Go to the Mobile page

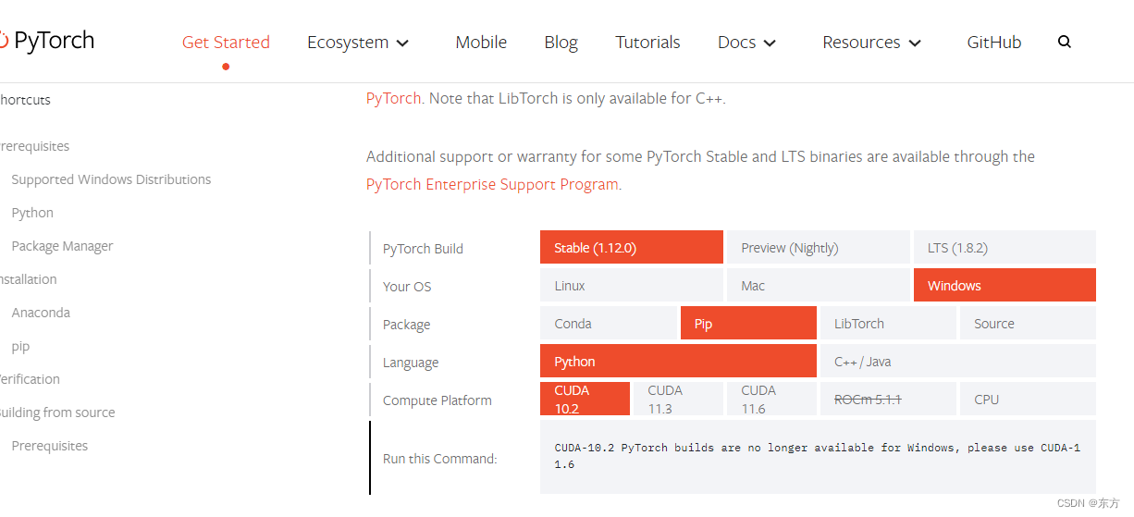(x=481, y=42)
